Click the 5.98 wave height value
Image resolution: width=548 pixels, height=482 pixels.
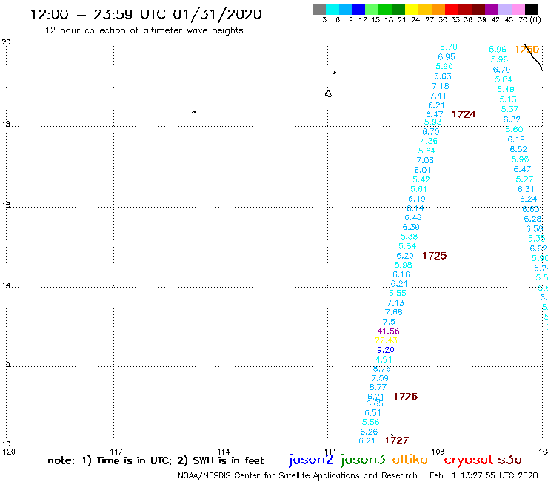pyautogui.click(x=404, y=265)
